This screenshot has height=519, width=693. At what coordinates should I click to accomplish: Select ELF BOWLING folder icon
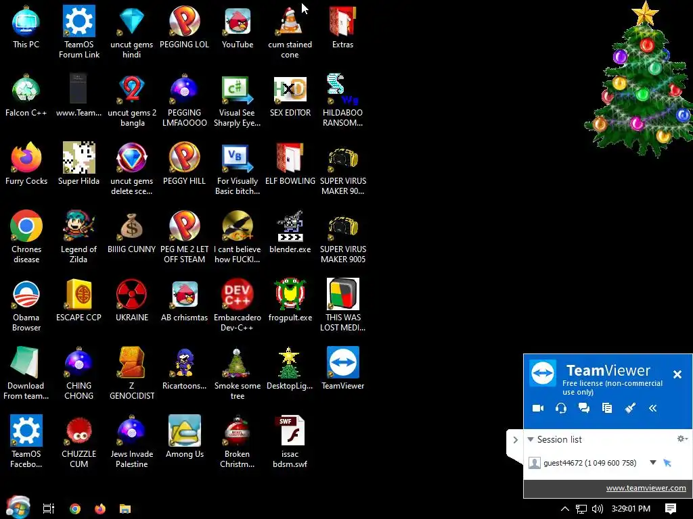click(x=290, y=164)
